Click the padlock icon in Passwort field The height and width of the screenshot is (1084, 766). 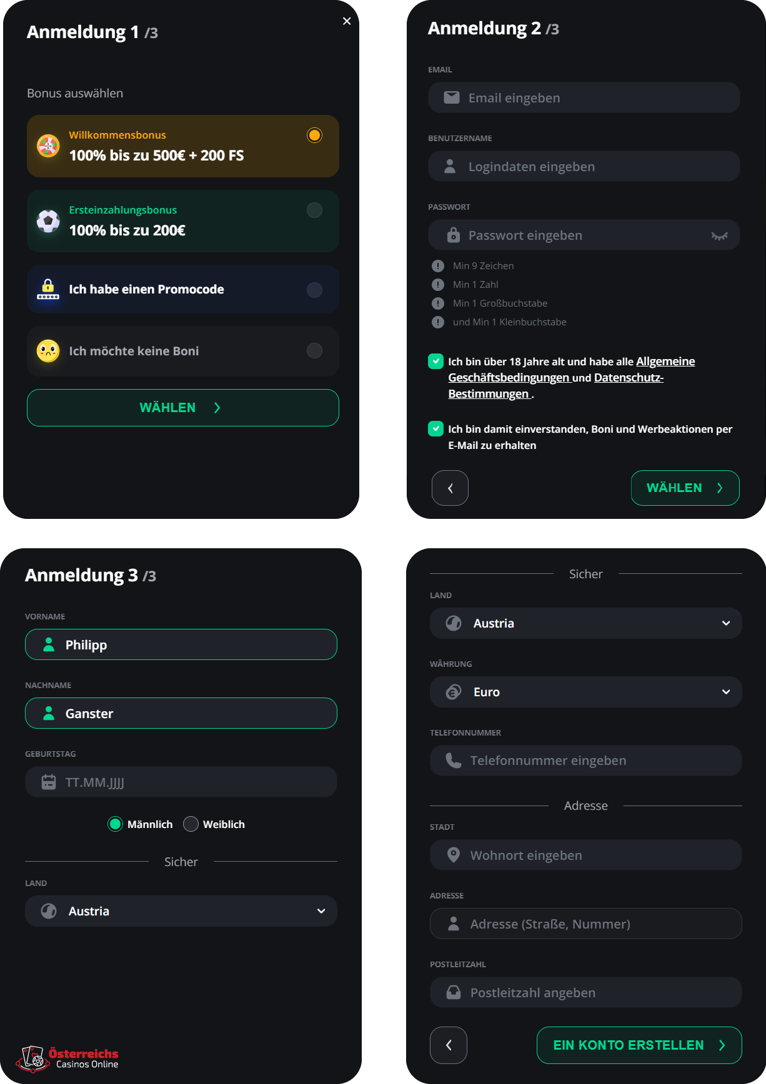[x=453, y=235]
